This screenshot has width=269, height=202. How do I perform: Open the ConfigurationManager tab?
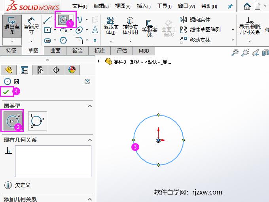(x=40, y=70)
